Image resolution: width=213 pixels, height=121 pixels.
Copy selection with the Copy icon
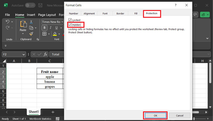(x=31, y=28)
